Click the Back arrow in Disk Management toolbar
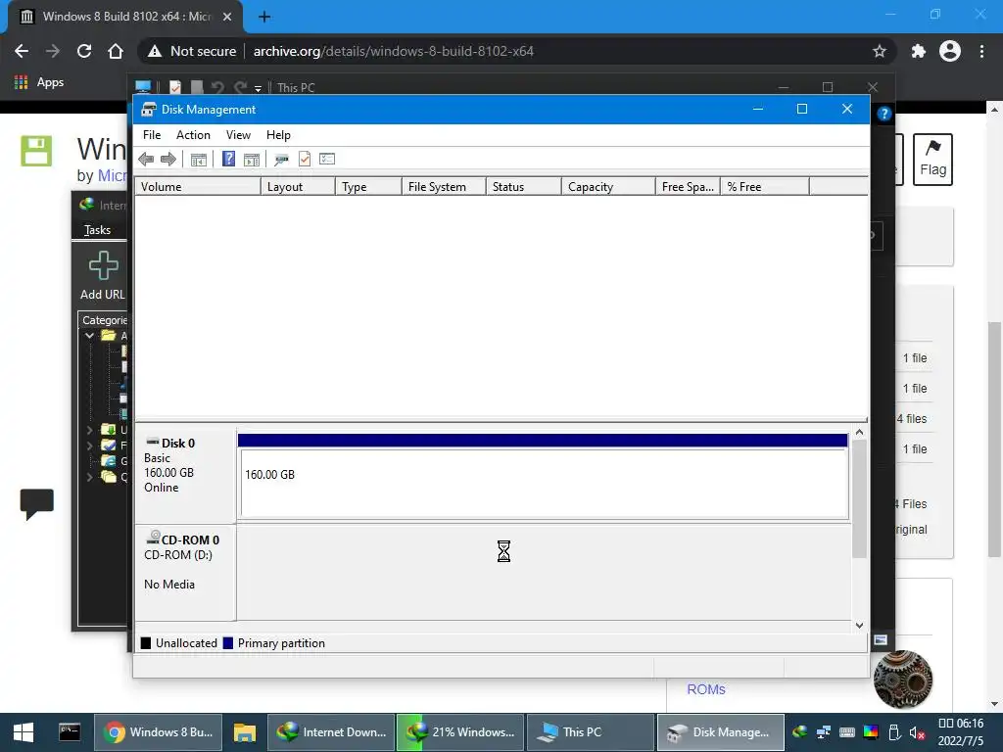The width and height of the screenshot is (1003, 752). point(146,160)
